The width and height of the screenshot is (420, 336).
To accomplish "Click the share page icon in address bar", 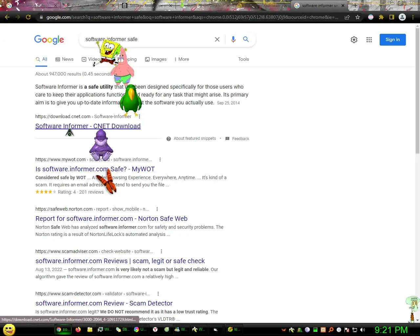I will [347, 17].
